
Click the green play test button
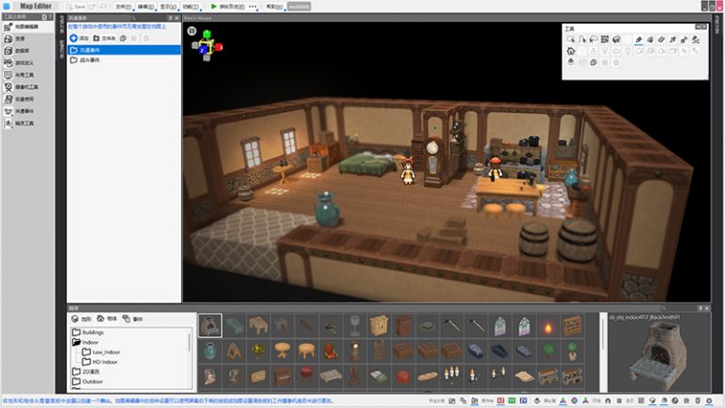[214, 6]
